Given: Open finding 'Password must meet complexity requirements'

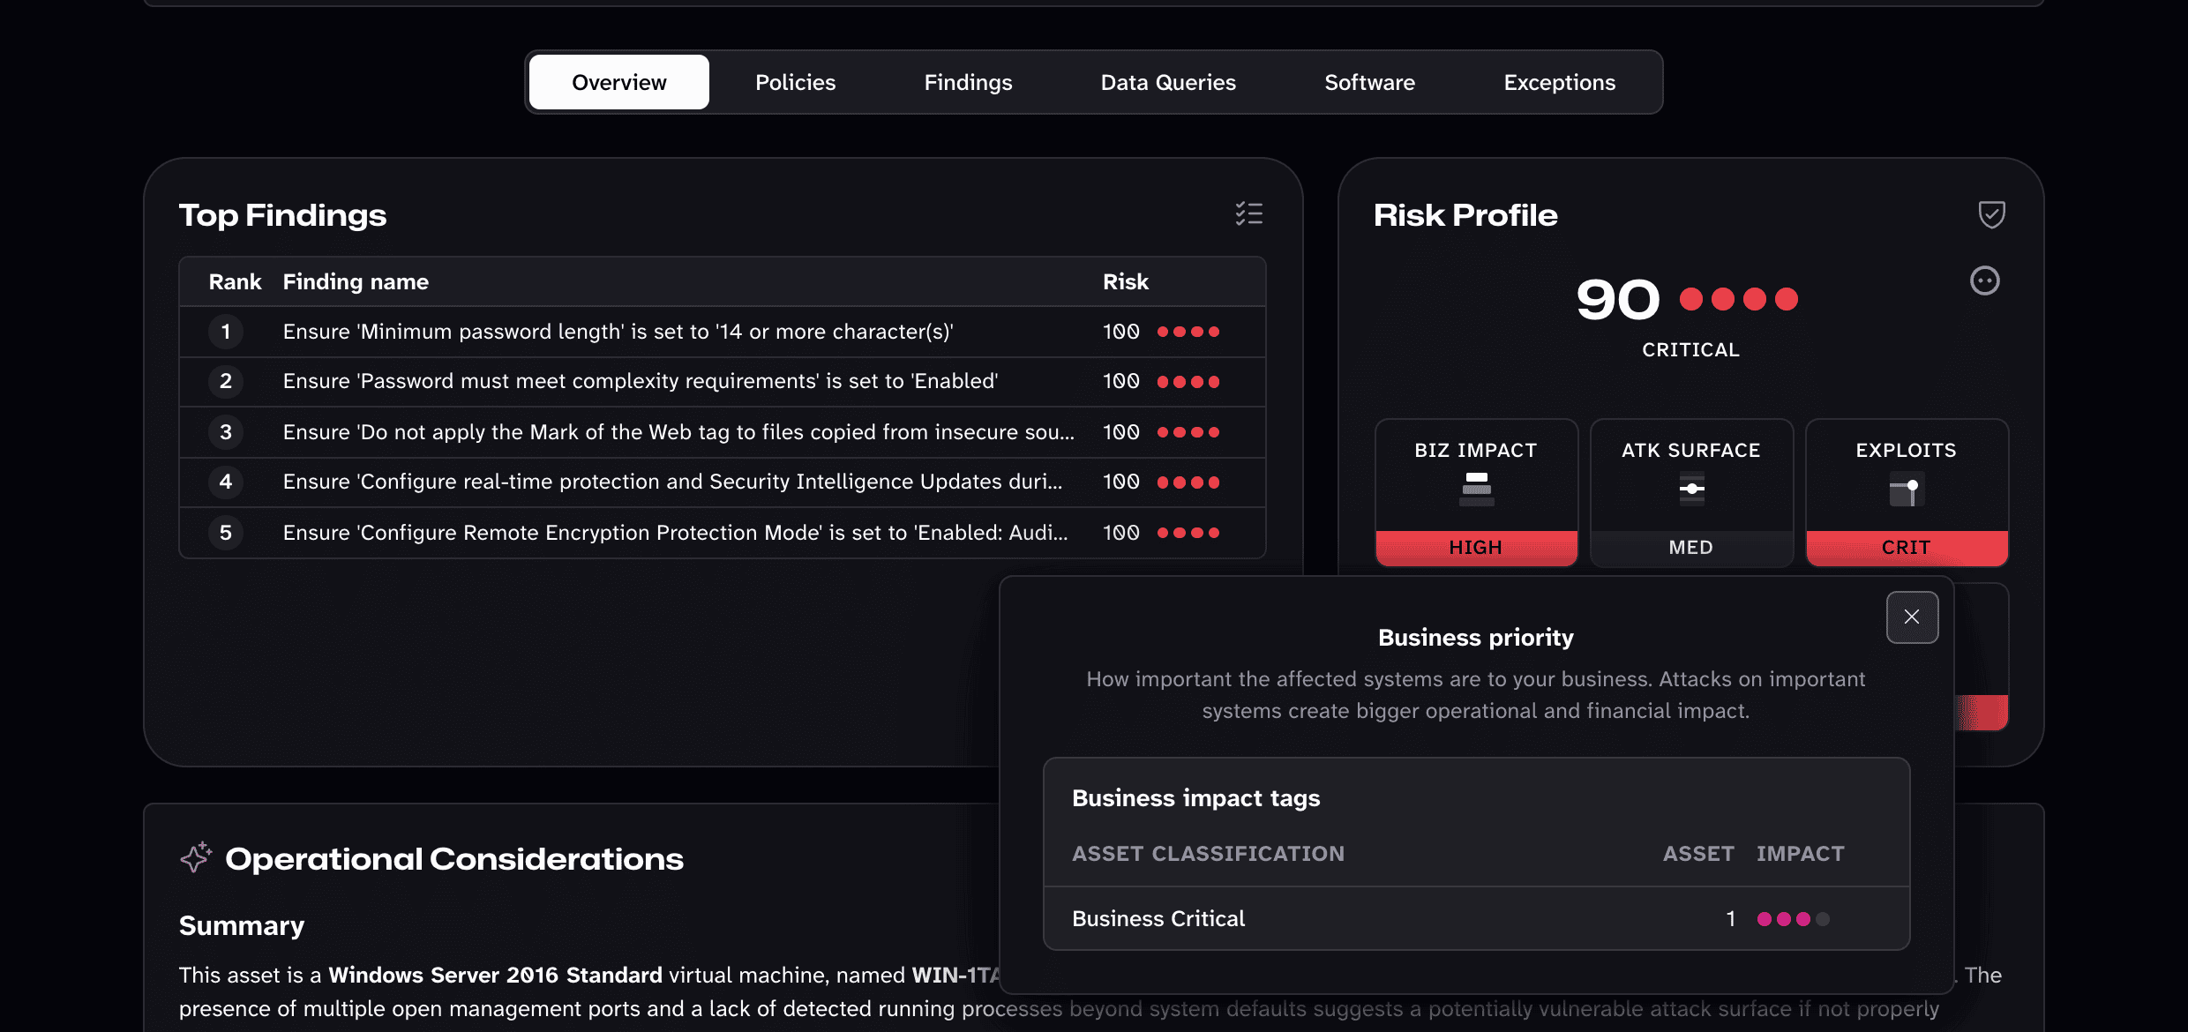Looking at the screenshot, I should point(723,381).
